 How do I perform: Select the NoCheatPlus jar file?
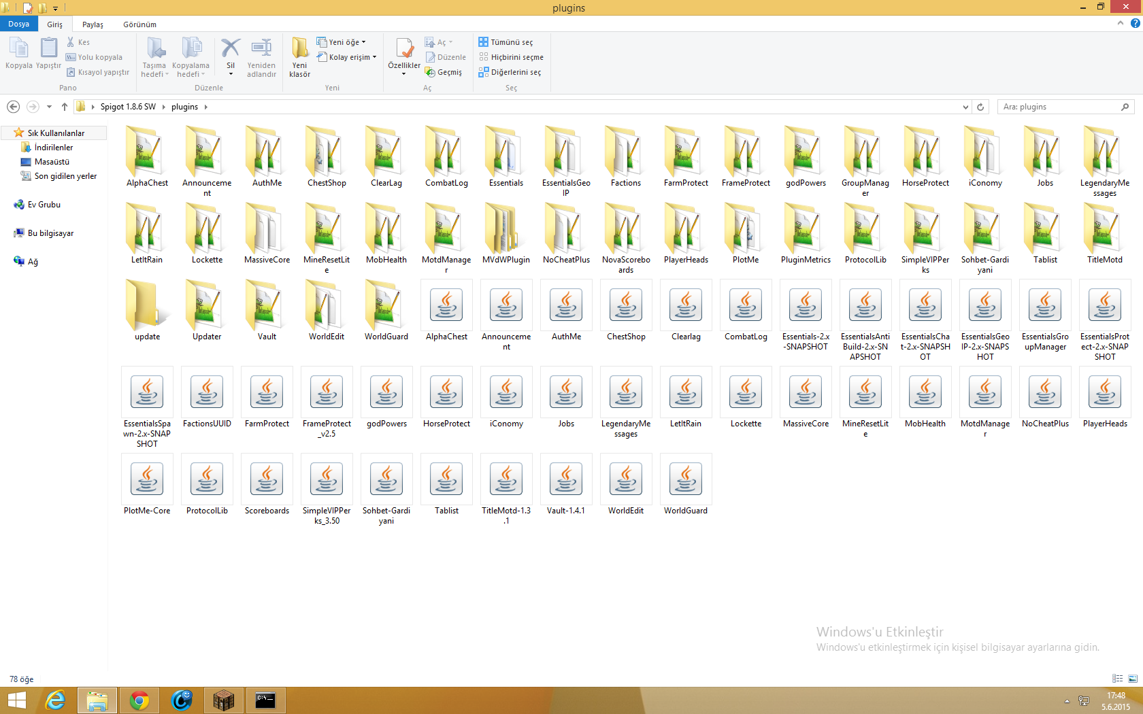1045,398
